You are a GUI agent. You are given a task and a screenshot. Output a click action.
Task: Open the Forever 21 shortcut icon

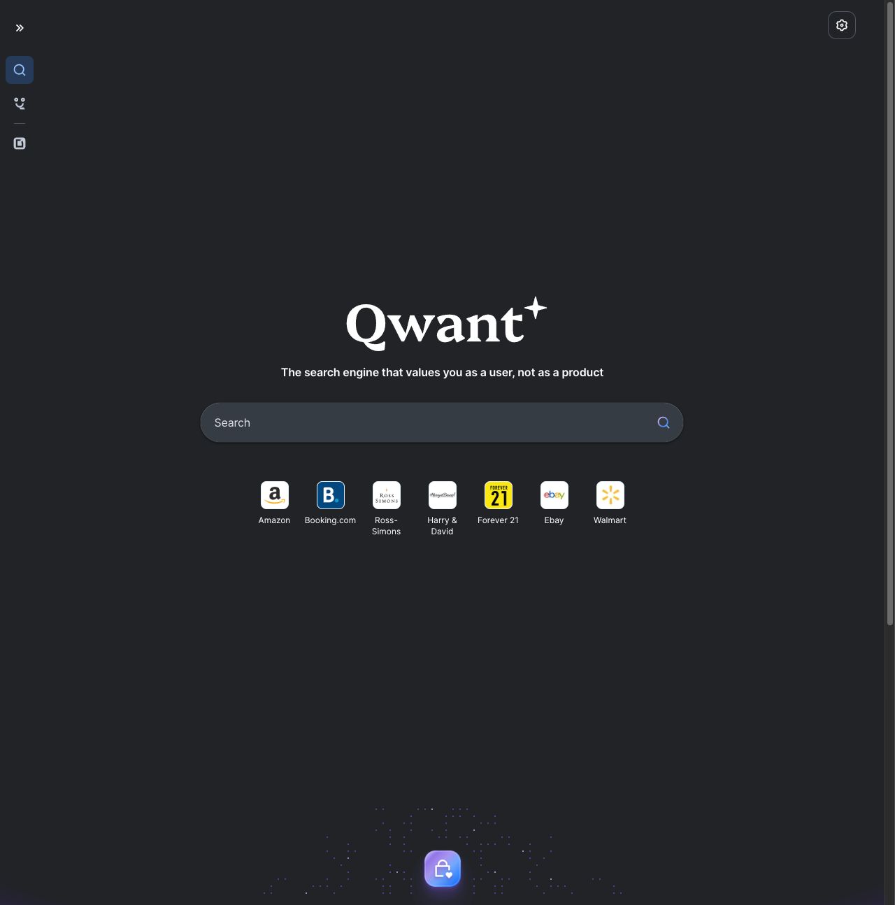click(x=499, y=495)
